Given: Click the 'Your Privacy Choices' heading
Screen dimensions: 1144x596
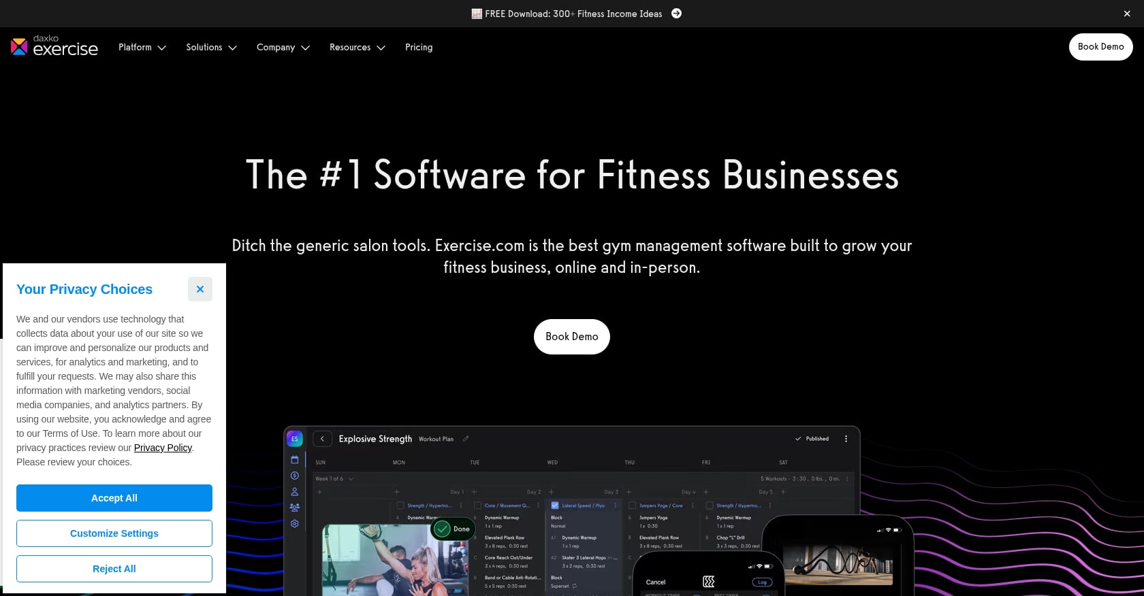Looking at the screenshot, I should [84, 289].
